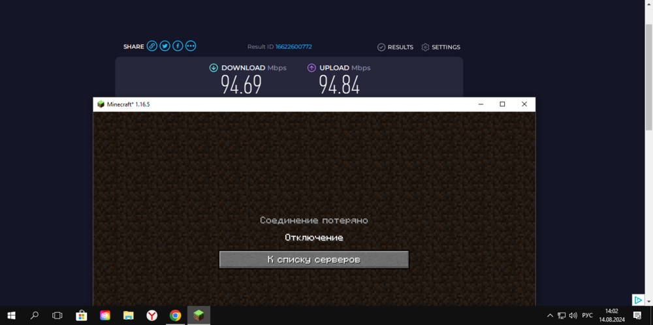Click the scrollbar down arrow
Screen dimensions: 653x325
pos(649,300)
